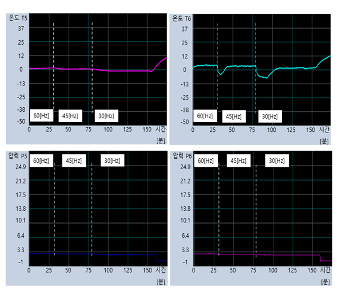Viewport: 338px width, 290px height.
Task: Click the 30[Hz] label in P5 pressure chart
Action: click(112, 160)
